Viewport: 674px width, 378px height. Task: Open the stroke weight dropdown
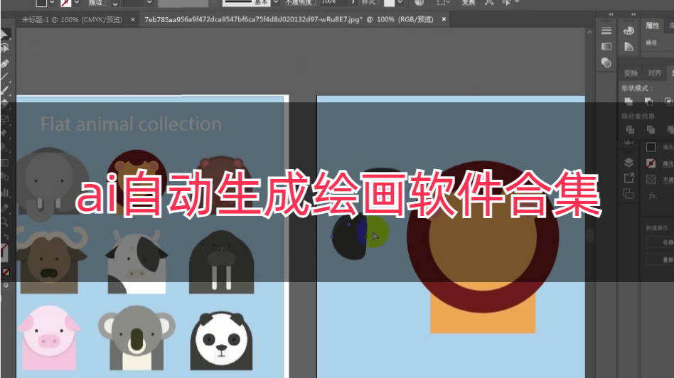coord(149,3)
